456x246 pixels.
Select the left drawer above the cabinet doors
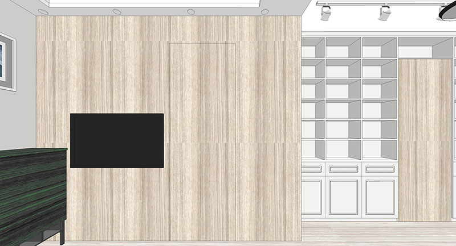[312, 169]
